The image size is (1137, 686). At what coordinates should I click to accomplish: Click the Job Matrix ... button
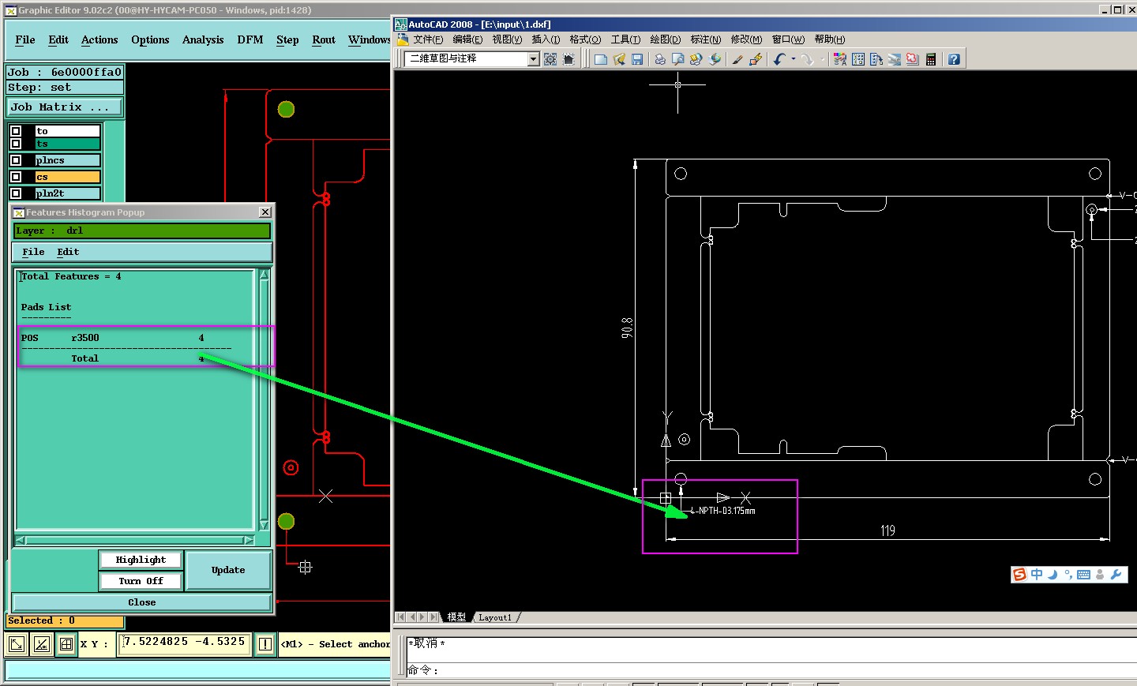(65, 107)
